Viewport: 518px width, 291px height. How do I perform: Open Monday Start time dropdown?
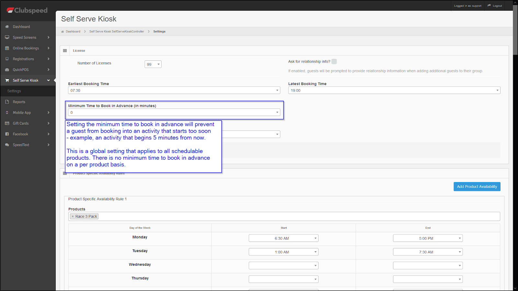pos(284,238)
